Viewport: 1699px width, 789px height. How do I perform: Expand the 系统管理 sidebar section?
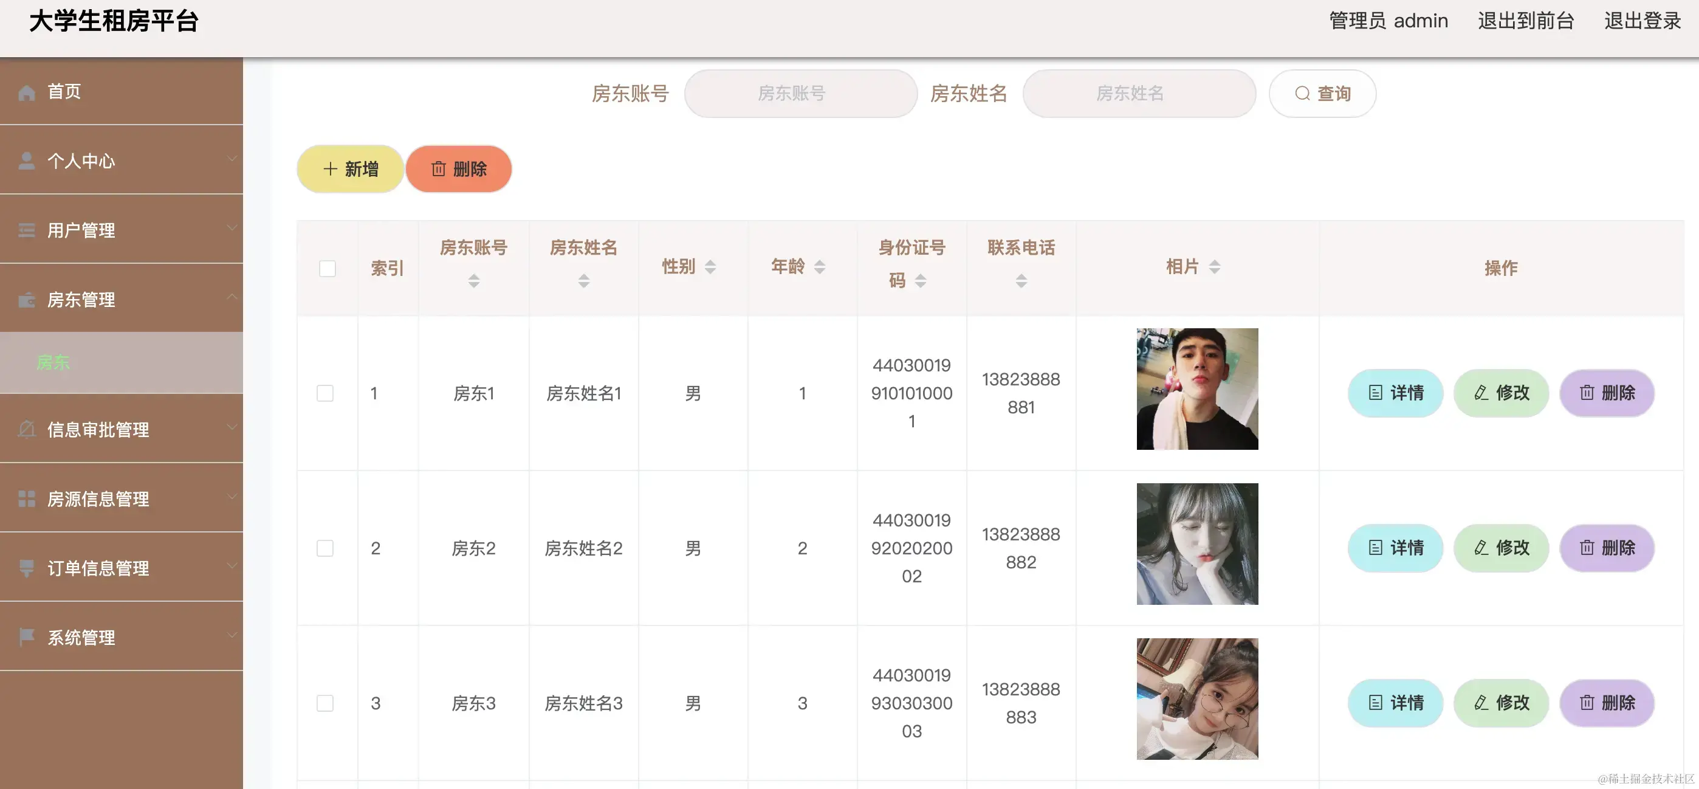pyautogui.click(x=232, y=635)
